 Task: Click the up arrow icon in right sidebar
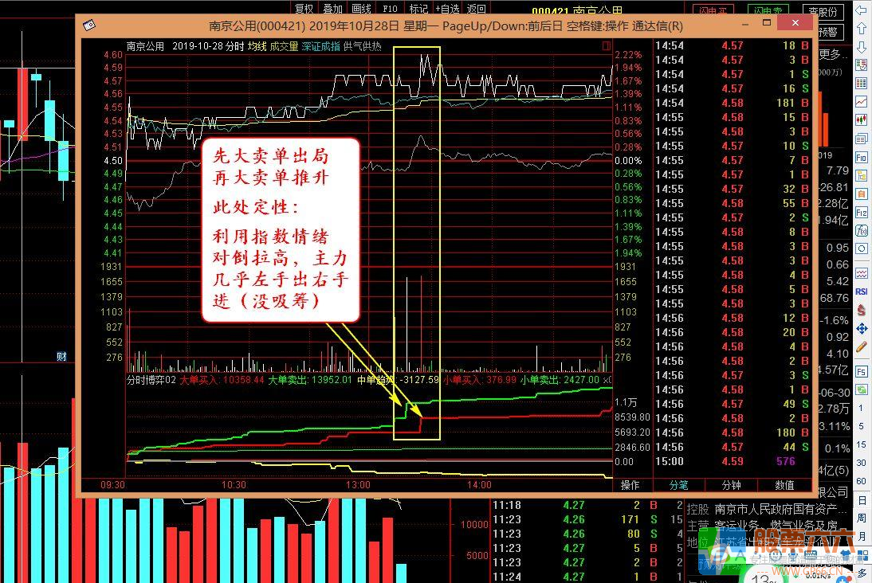click(x=862, y=29)
